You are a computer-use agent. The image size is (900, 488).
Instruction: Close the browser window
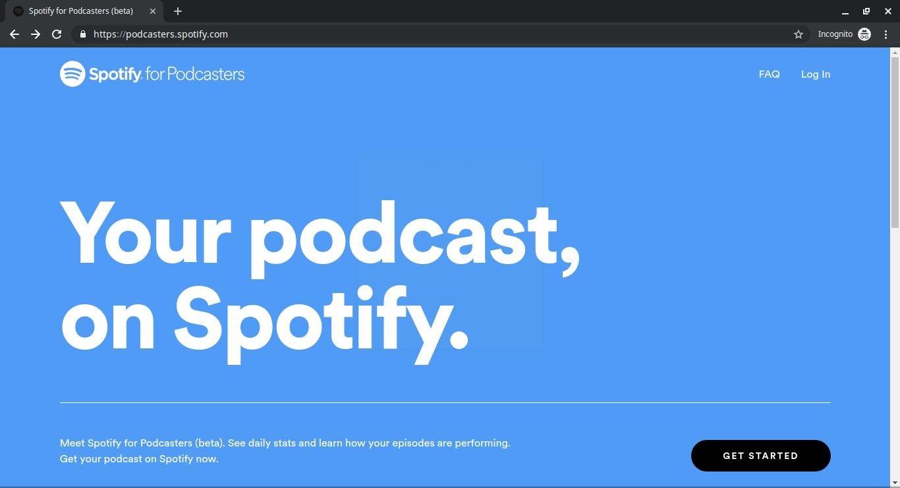pyautogui.click(x=888, y=11)
